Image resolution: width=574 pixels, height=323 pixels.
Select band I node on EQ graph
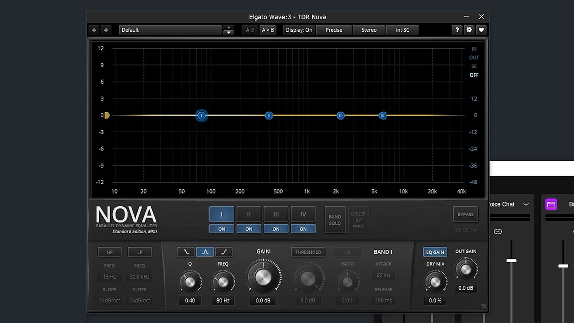[201, 116]
